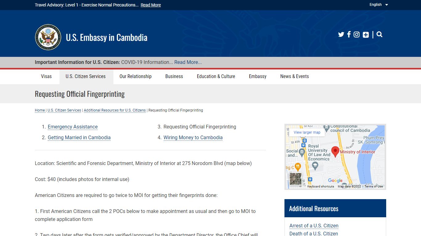Viewport: 421px width, 236px height.
Task: Open Additional Resources for U.S. Citizens breadcrumb
Action: (x=115, y=110)
